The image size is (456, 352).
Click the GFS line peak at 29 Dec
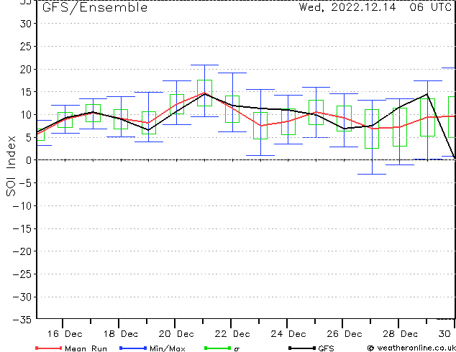427,94
